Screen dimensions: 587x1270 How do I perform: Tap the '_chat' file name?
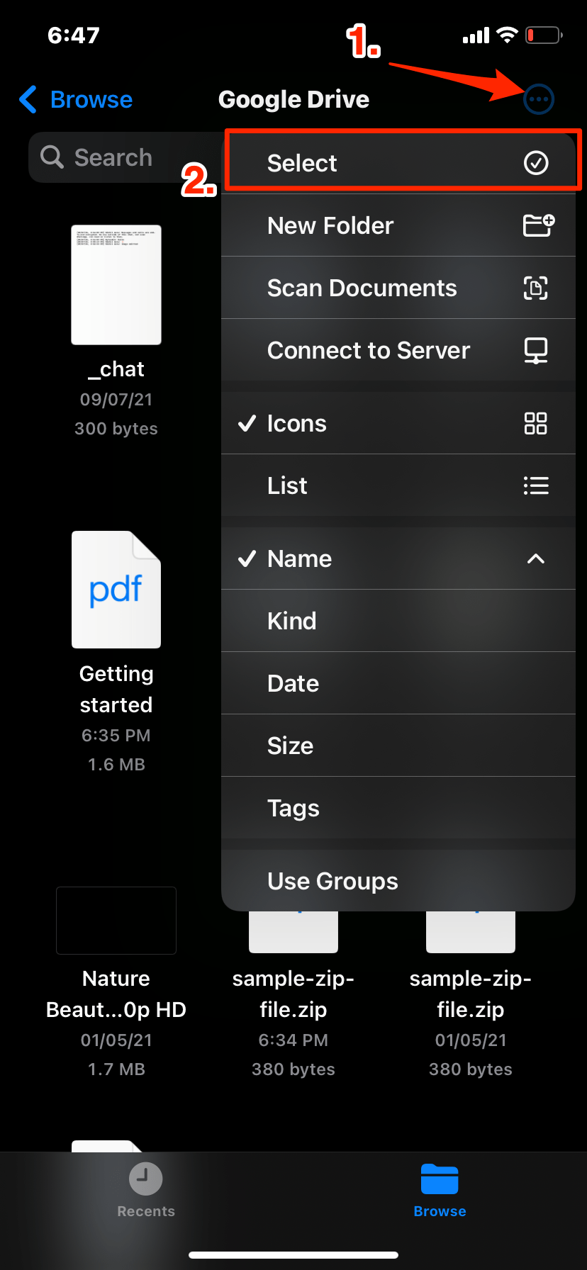coord(116,369)
